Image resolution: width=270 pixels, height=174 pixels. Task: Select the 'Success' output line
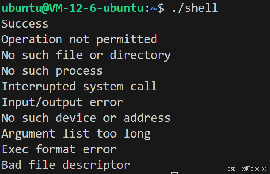pos(25,24)
